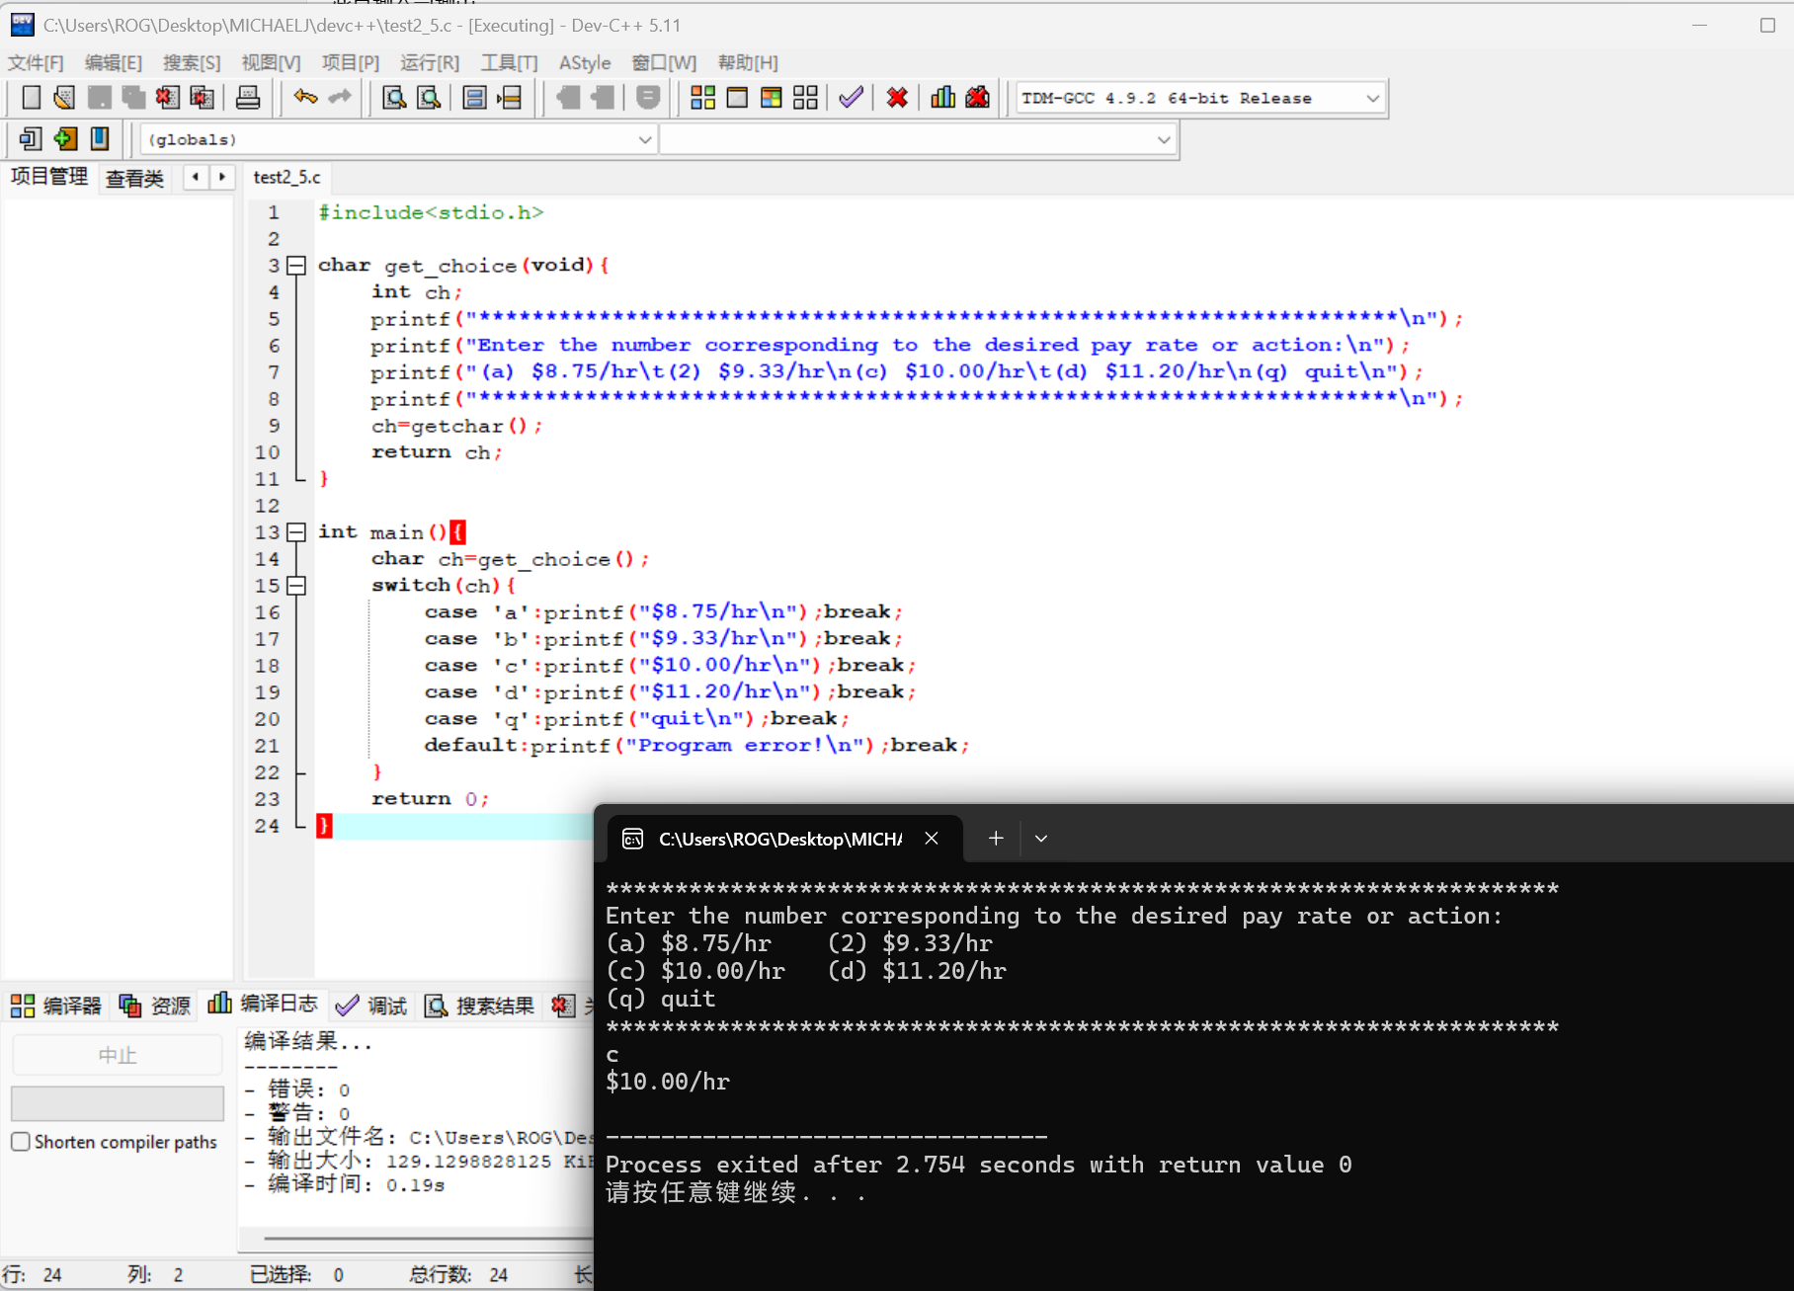This screenshot has height=1291, width=1794.
Task: Click the 中止 abort button
Action: pos(118,1055)
